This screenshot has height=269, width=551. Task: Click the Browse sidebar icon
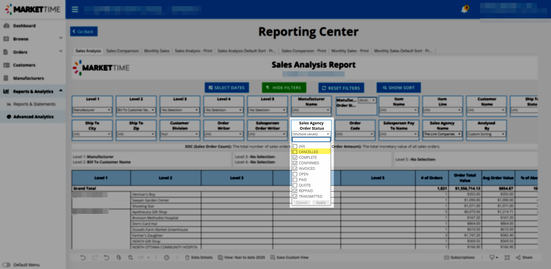click(x=6, y=39)
